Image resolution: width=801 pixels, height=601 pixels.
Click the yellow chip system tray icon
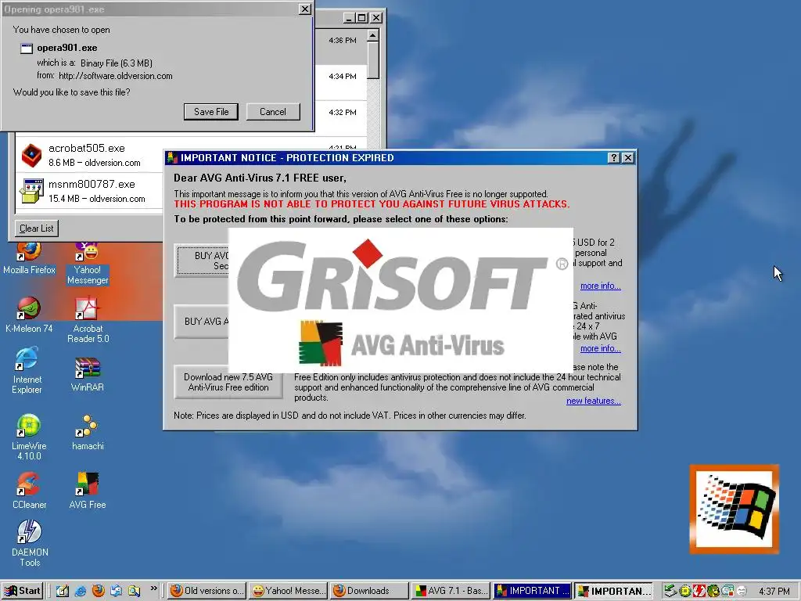point(684,592)
